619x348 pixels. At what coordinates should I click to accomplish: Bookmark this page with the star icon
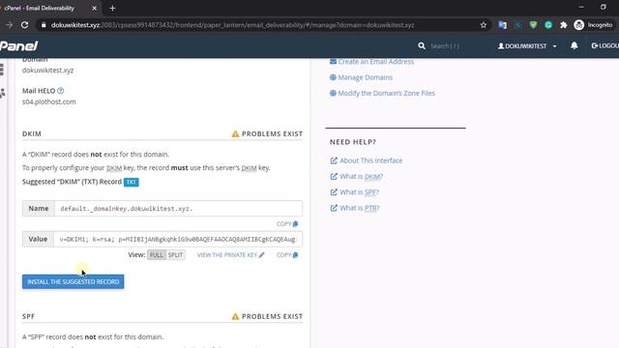pos(484,25)
